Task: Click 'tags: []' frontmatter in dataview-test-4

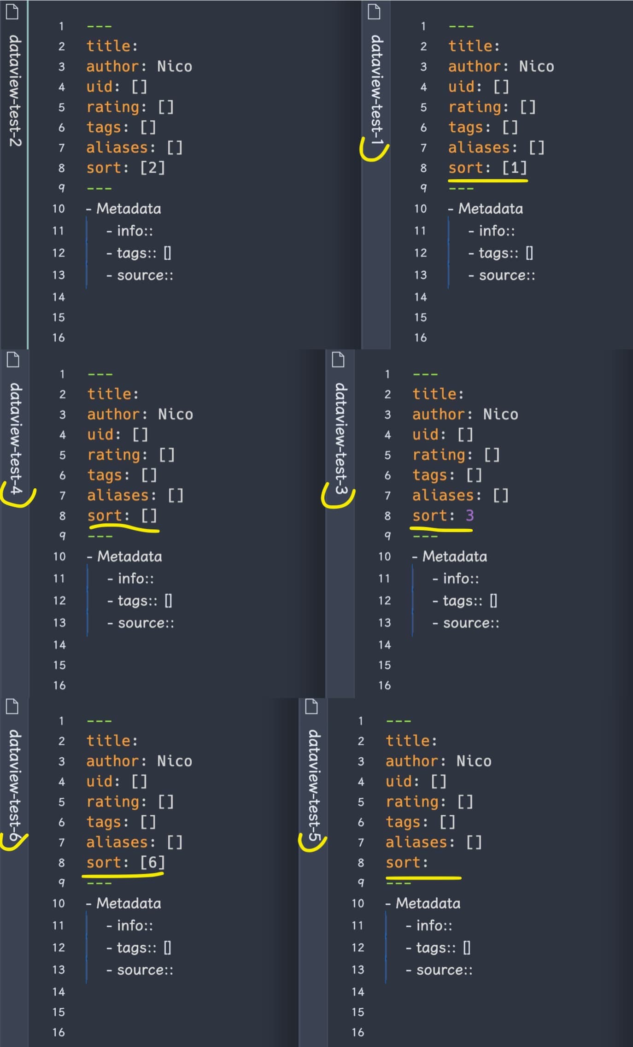Action: 122,475
